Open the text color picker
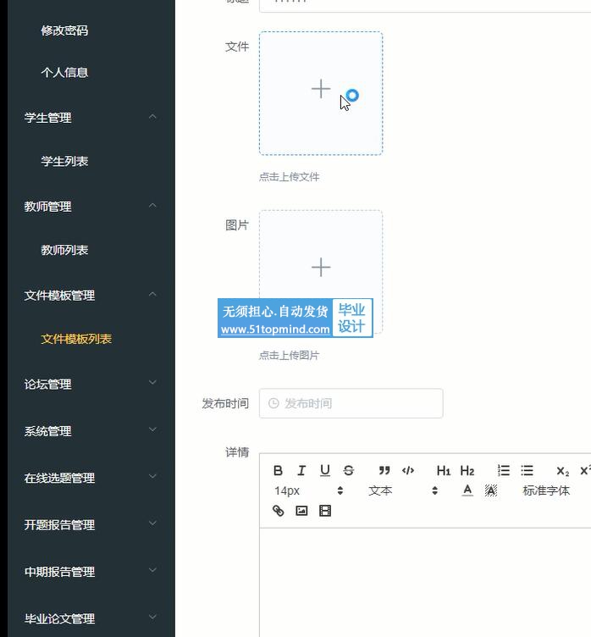591x637 pixels. tap(467, 490)
